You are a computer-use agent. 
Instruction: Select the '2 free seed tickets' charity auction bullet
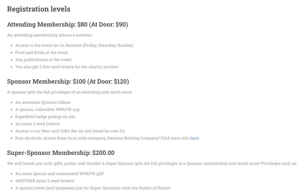click(x=67, y=67)
